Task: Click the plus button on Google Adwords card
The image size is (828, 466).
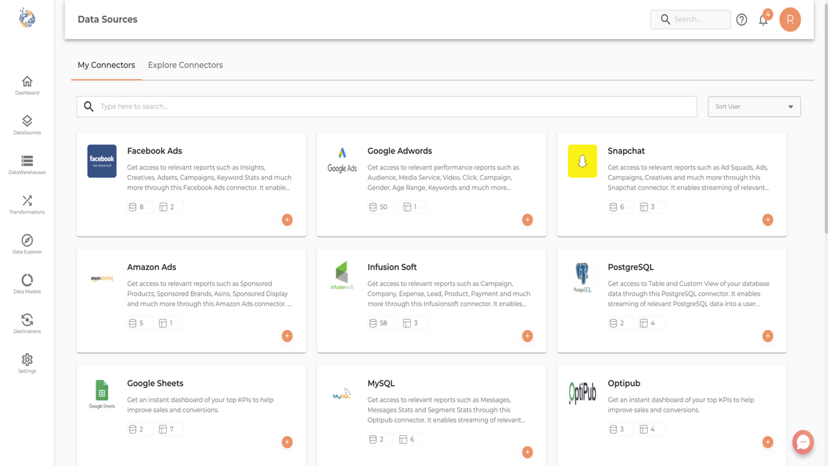Action: pyautogui.click(x=527, y=220)
